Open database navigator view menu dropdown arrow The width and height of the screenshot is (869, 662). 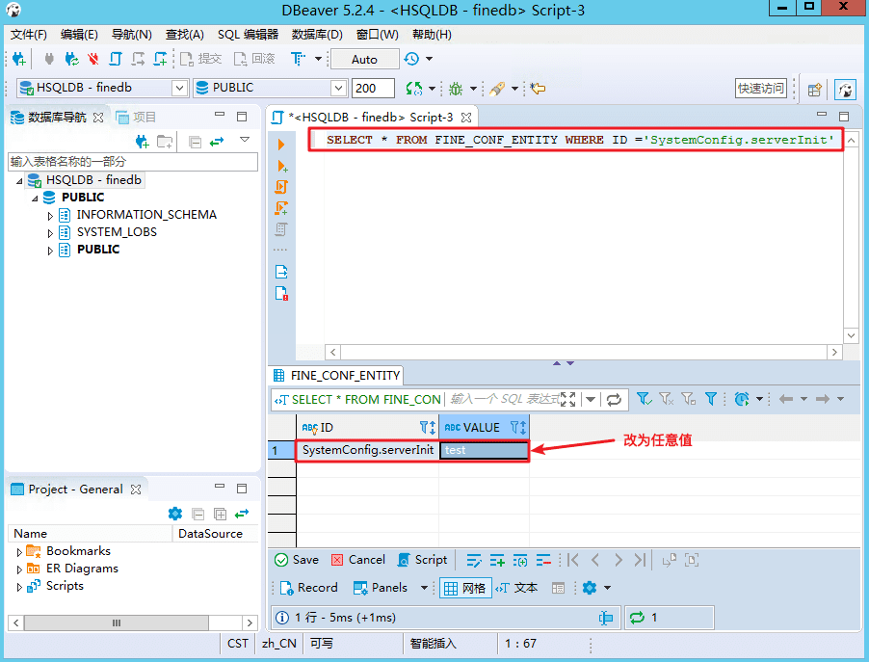(245, 140)
